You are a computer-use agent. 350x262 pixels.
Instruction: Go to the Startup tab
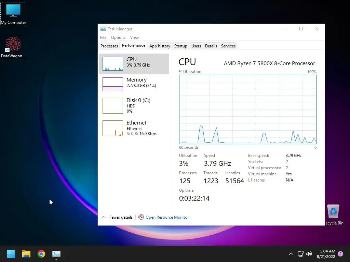pyautogui.click(x=180, y=46)
